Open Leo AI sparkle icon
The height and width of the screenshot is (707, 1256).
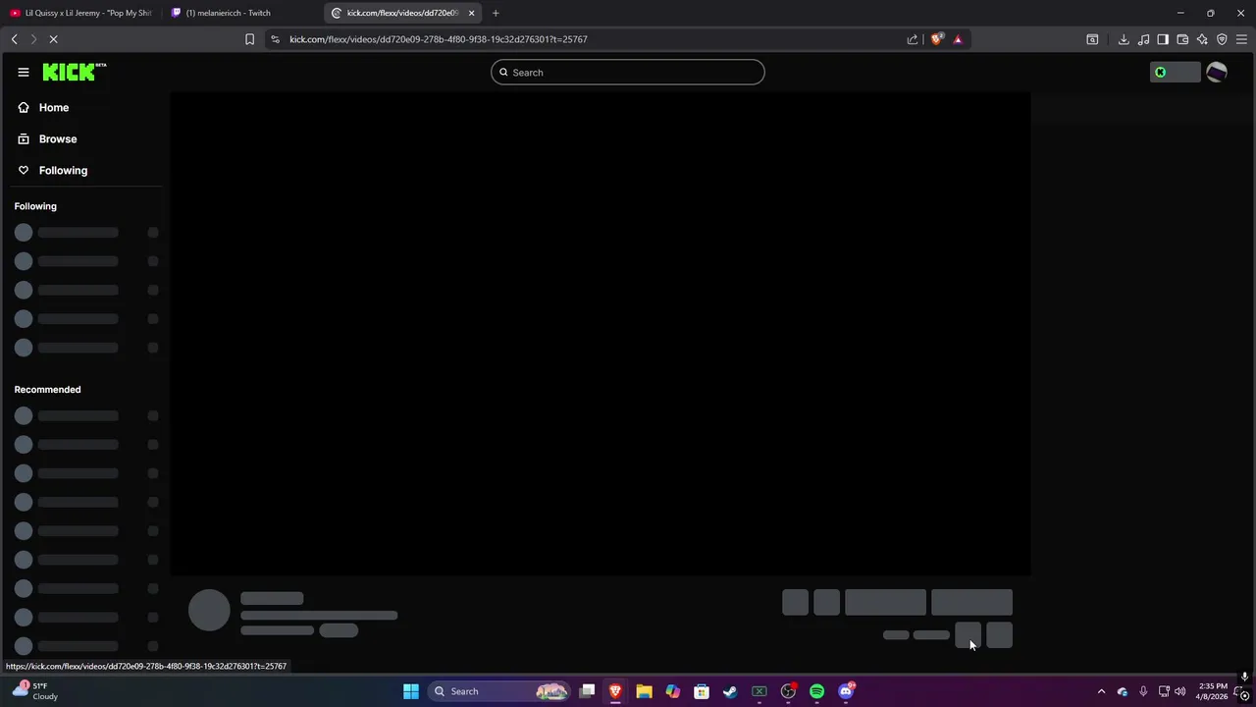(x=1202, y=39)
